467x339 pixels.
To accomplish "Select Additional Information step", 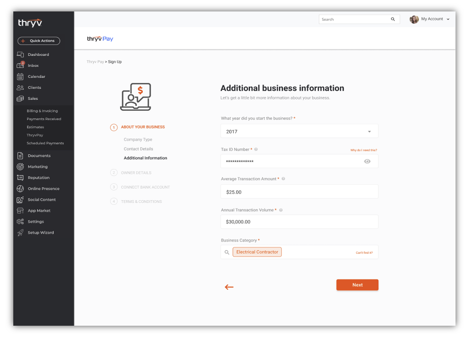I will (145, 158).
